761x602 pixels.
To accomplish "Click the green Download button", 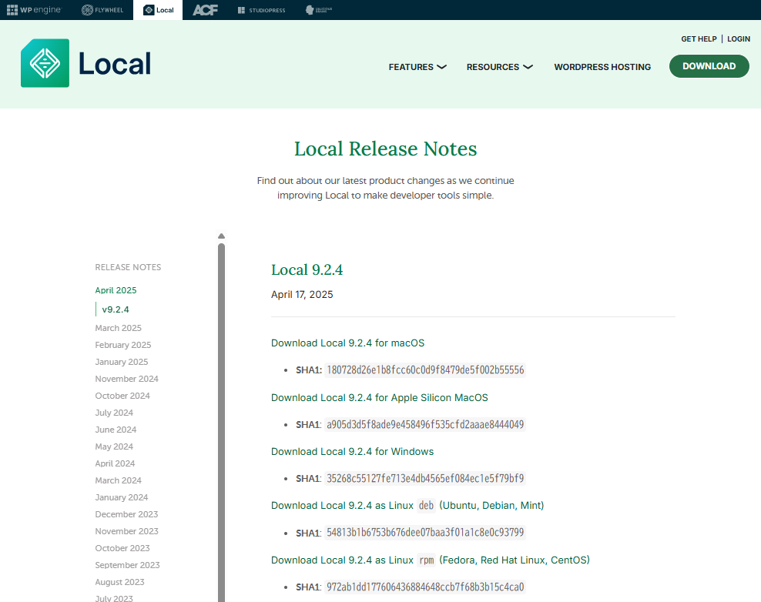I will point(709,66).
